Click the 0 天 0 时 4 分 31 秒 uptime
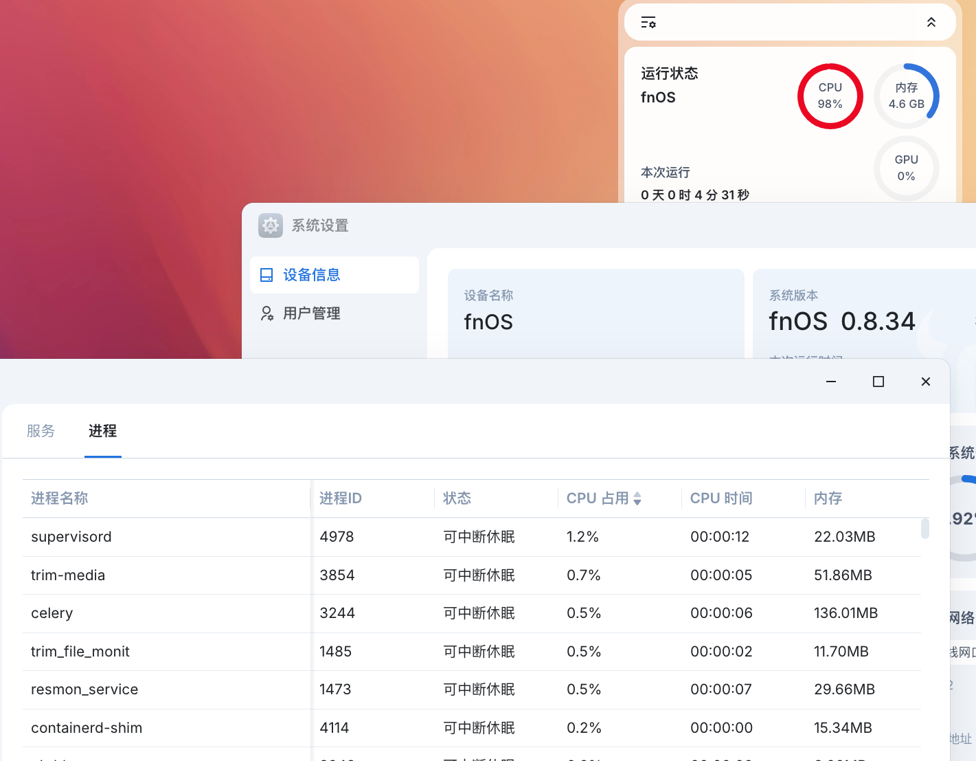Image resolution: width=976 pixels, height=761 pixels. (695, 195)
